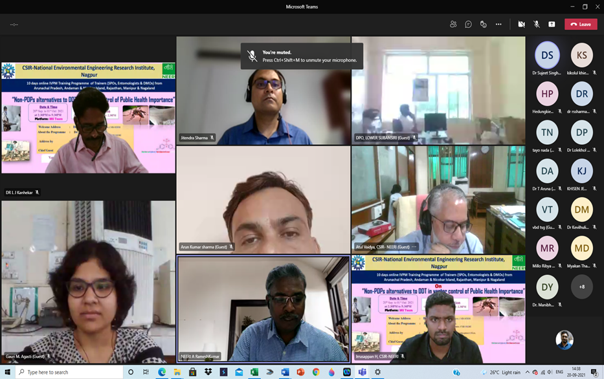Select the MD avatar for Myakan
This screenshot has width=604, height=379.
(581, 248)
